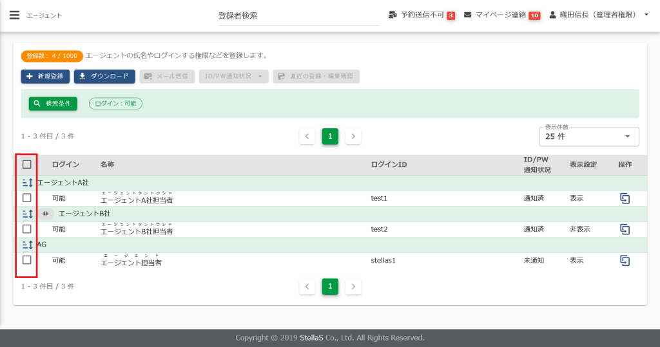660x347 pixels.
Task: Click the 新規登録 button
Action: 45,77
